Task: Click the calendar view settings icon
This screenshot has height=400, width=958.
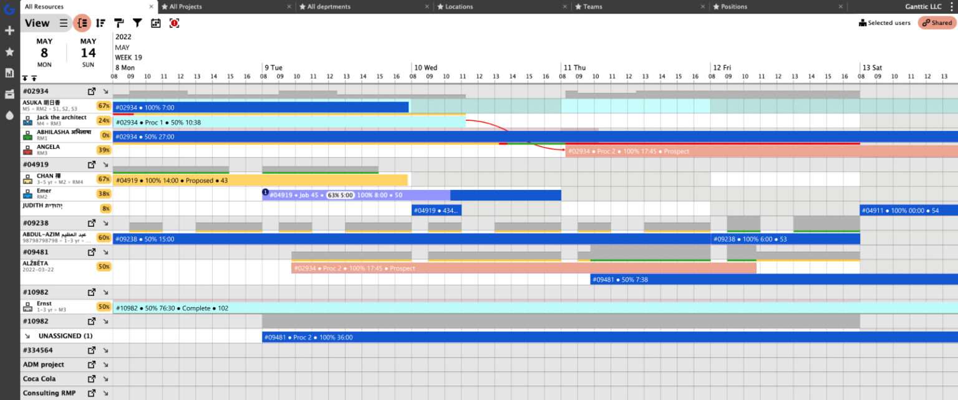Action: point(155,22)
